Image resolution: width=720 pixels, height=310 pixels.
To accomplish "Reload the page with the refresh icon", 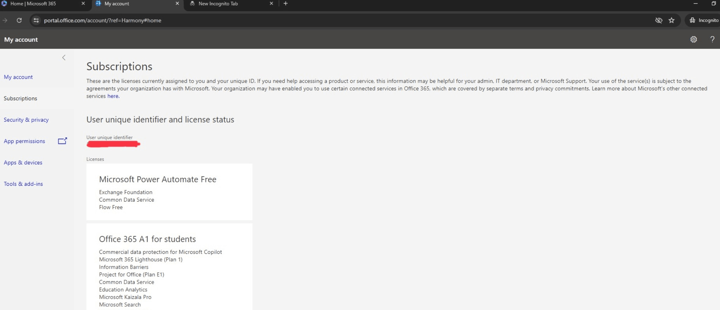I will coord(19,20).
